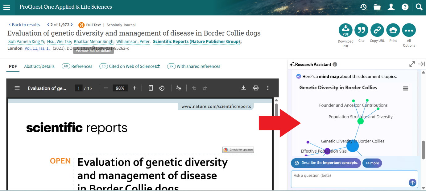Expand the Research Assistant panel

tap(412, 64)
